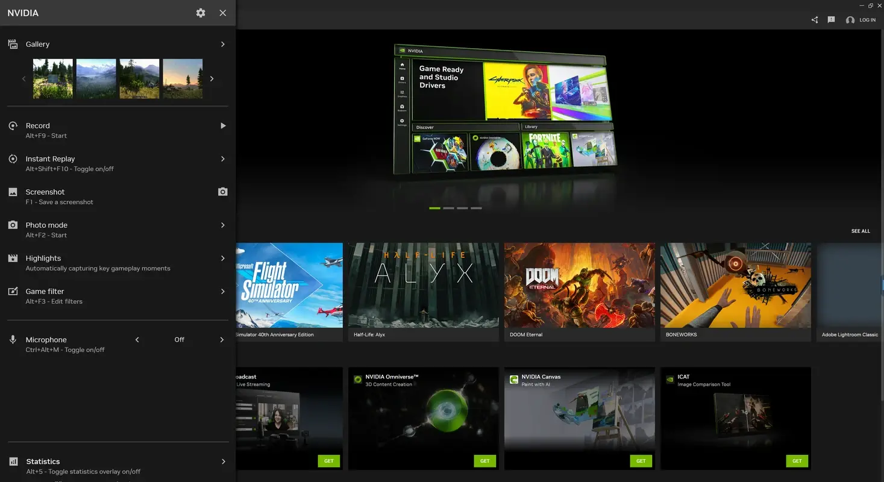This screenshot has height=482, width=884.
Task: Click the share icon near Log In
Action: 814,19
